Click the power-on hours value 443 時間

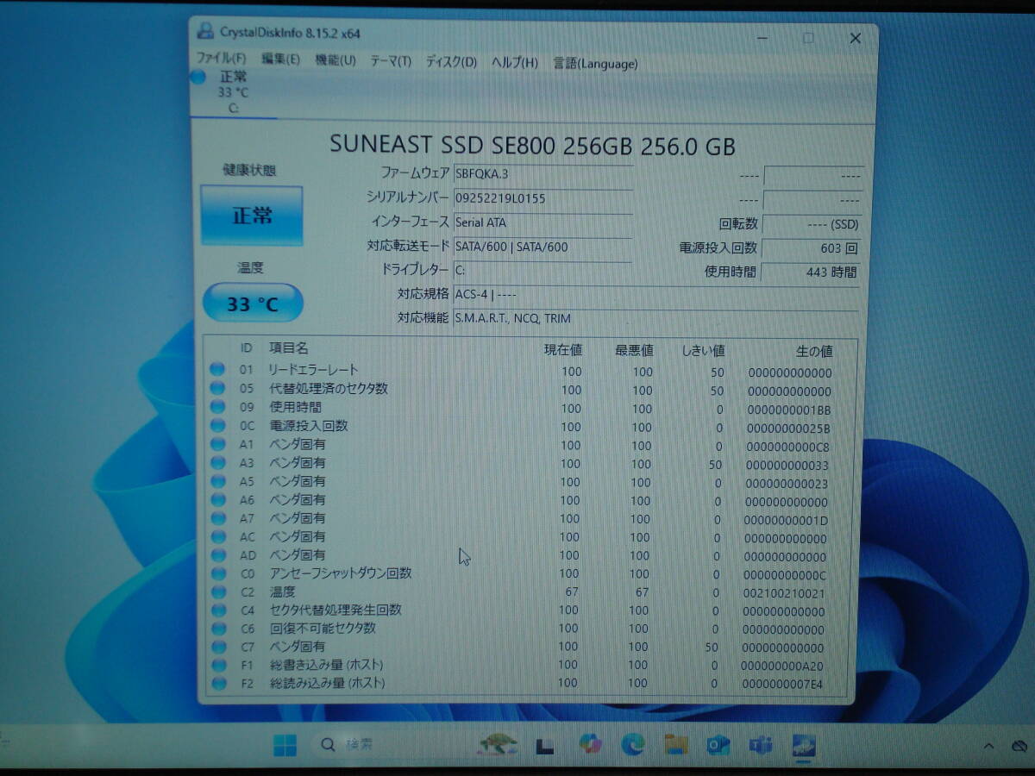812,272
